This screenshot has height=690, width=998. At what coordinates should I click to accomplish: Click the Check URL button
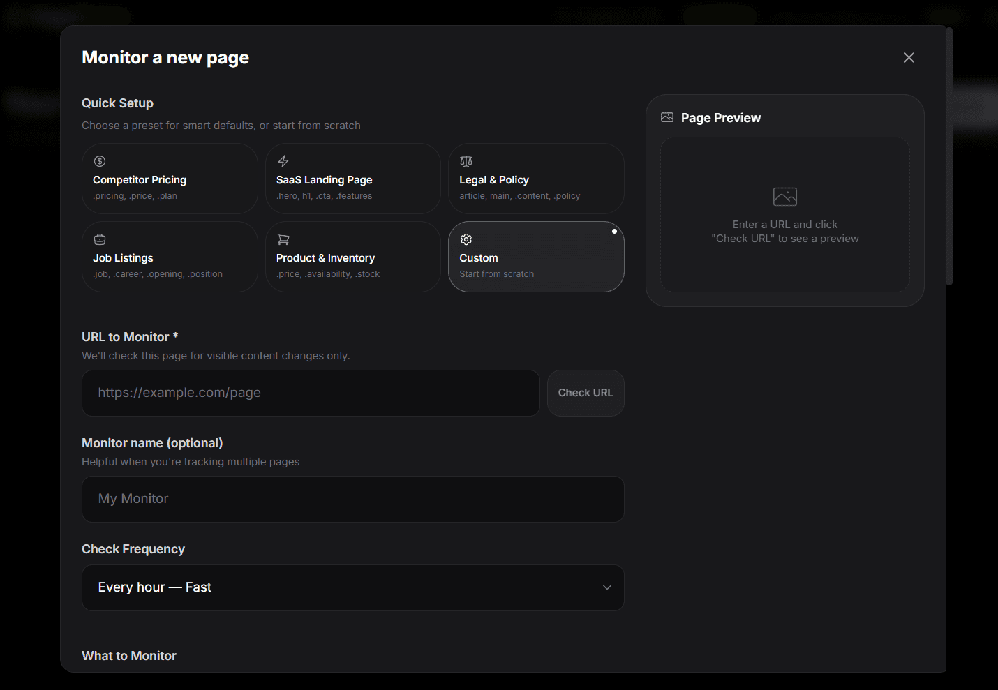pos(585,393)
